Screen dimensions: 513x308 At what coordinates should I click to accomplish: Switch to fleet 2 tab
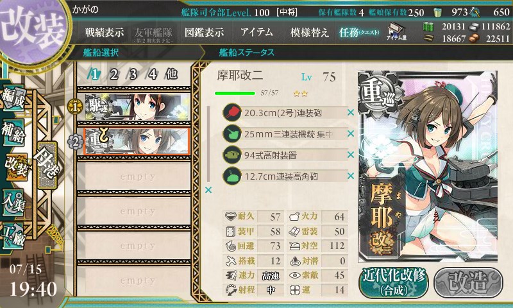tap(114, 74)
